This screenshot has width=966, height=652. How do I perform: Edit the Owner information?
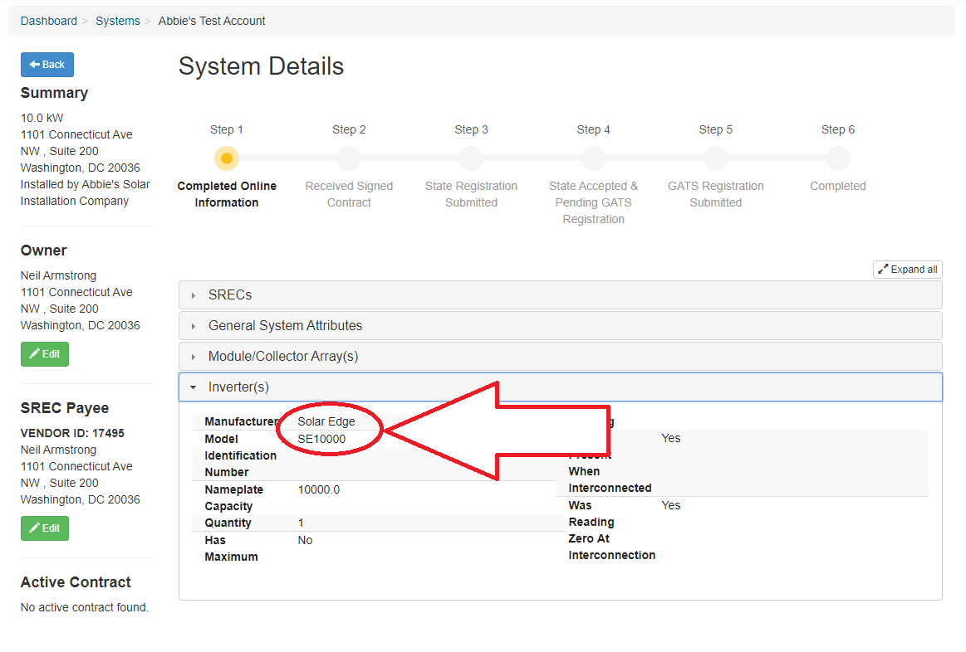click(x=45, y=354)
